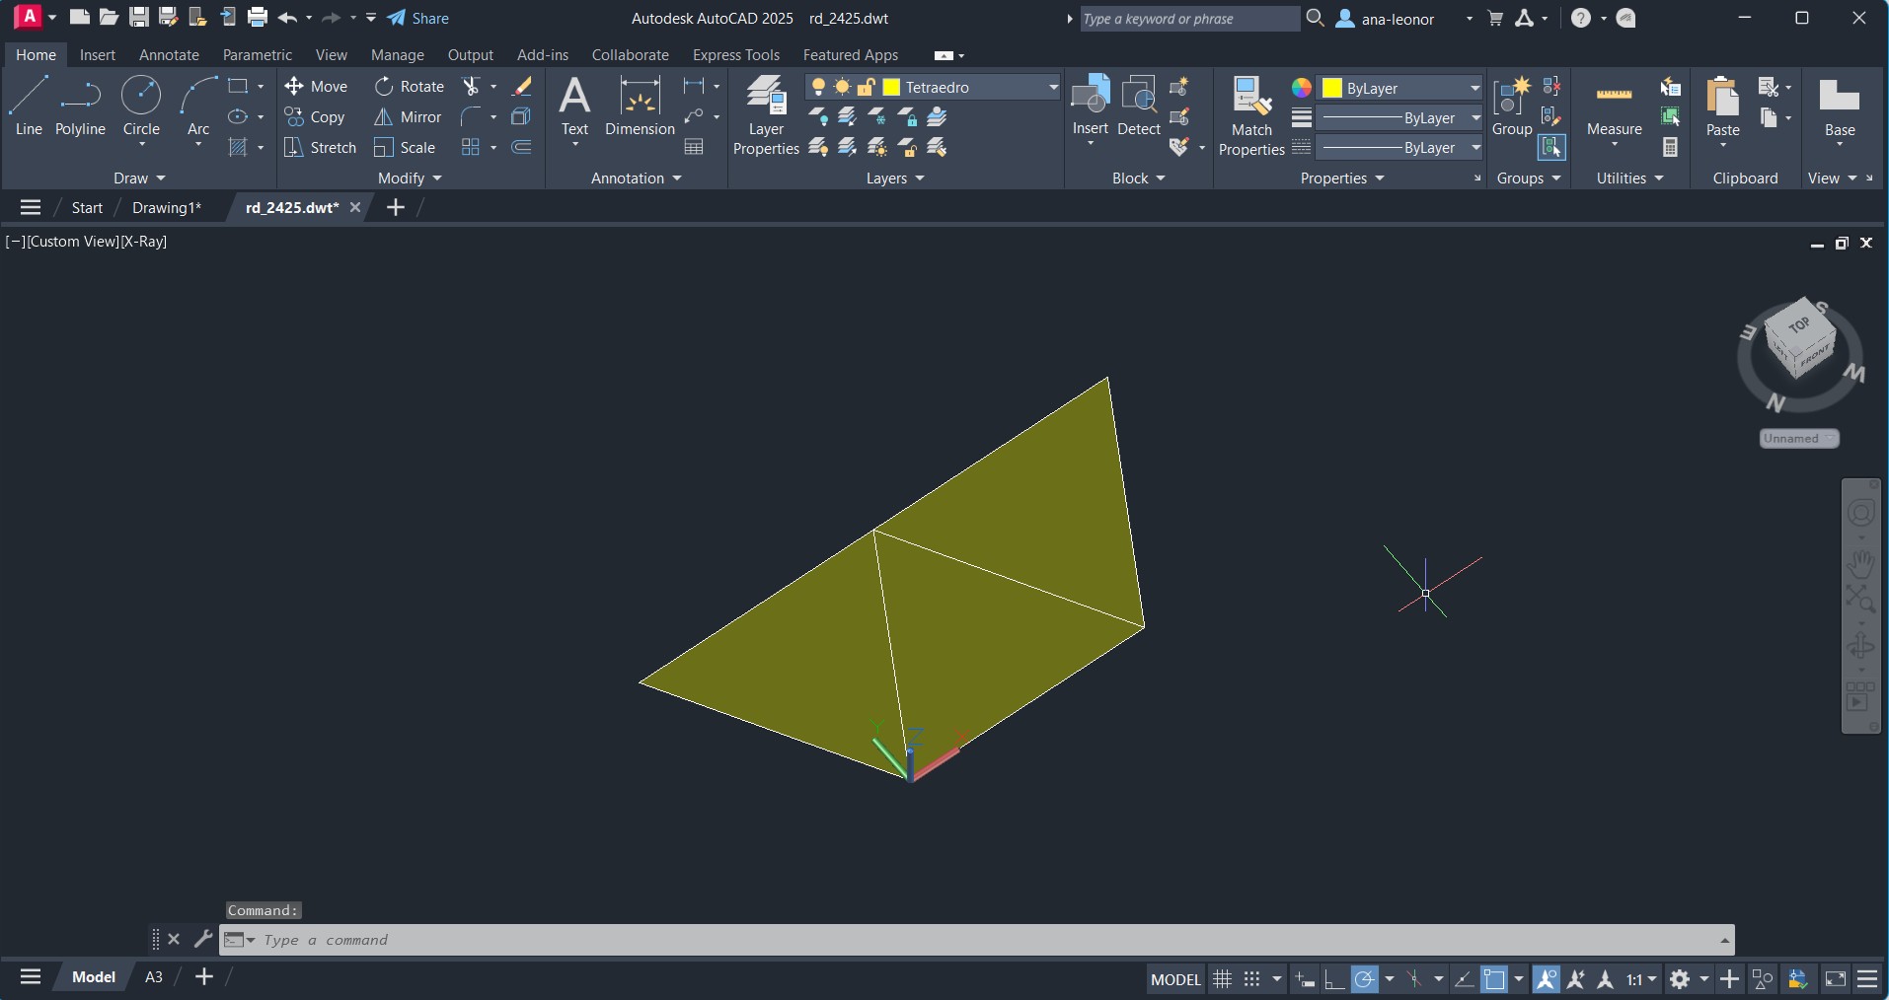Select the Polyline drawing tool
The height and width of the screenshot is (1000, 1889).
pyautogui.click(x=80, y=107)
